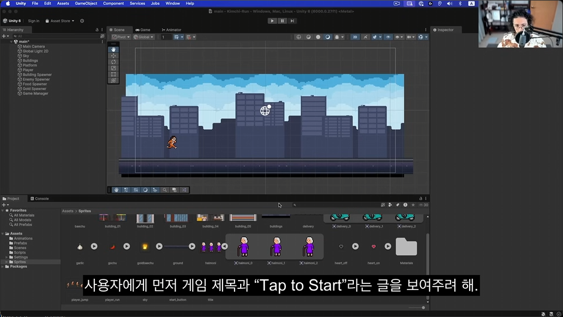Switch to the Game tab
The image size is (563, 317).
pyautogui.click(x=143, y=30)
